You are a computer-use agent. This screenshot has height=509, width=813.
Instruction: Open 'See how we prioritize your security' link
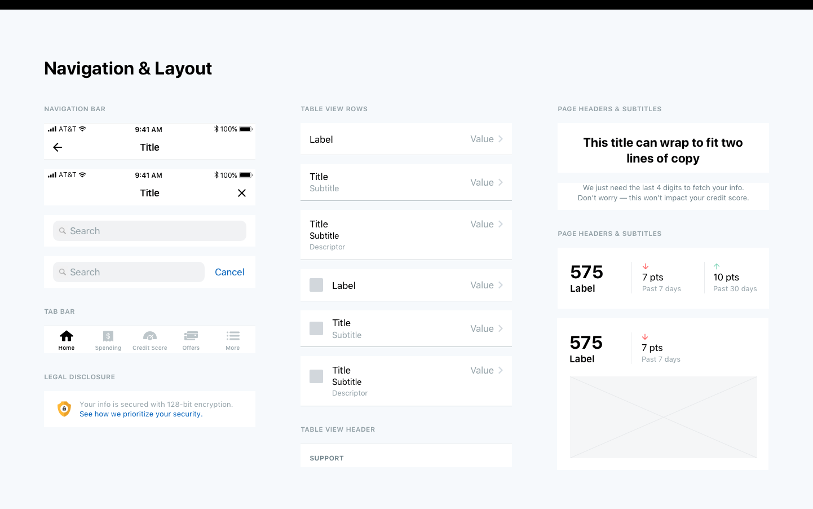141,414
